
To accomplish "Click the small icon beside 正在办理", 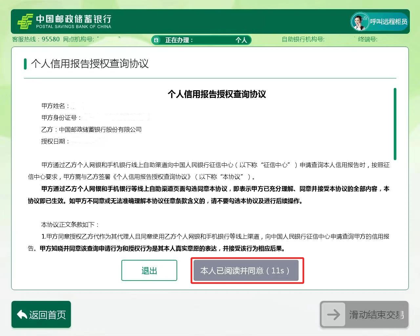I will (x=157, y=40).
